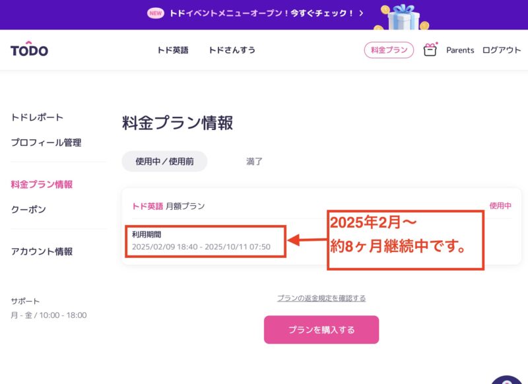This screenshot has width=528, height=384.
Task: Go to the Parents page
Action: 460,50
